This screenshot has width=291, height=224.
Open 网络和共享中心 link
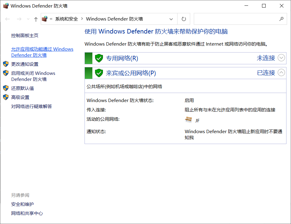click(27, 213)
